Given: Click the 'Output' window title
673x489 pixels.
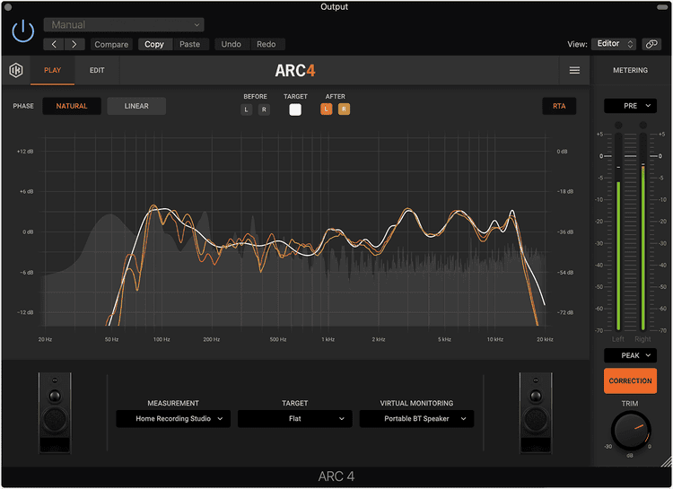Looking at the screenshot, I should (335, 7).
